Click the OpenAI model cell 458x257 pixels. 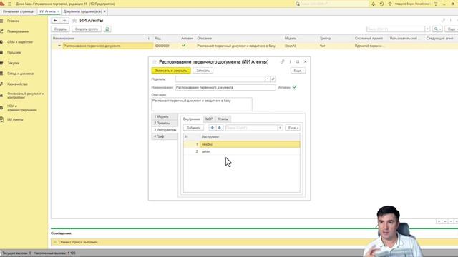coord(300,46)
